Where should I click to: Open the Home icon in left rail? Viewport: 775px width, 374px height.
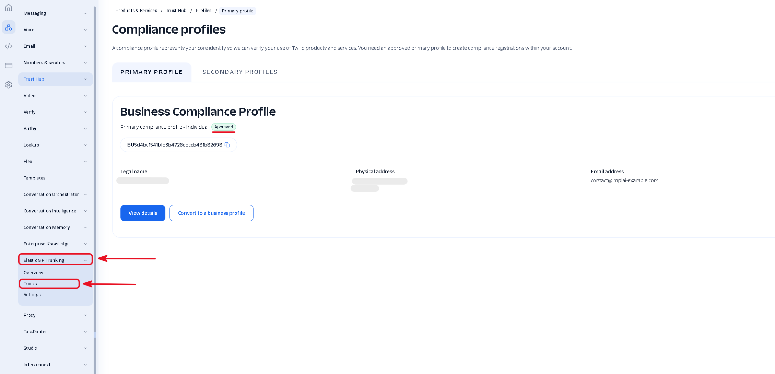[x=9, y=8]
